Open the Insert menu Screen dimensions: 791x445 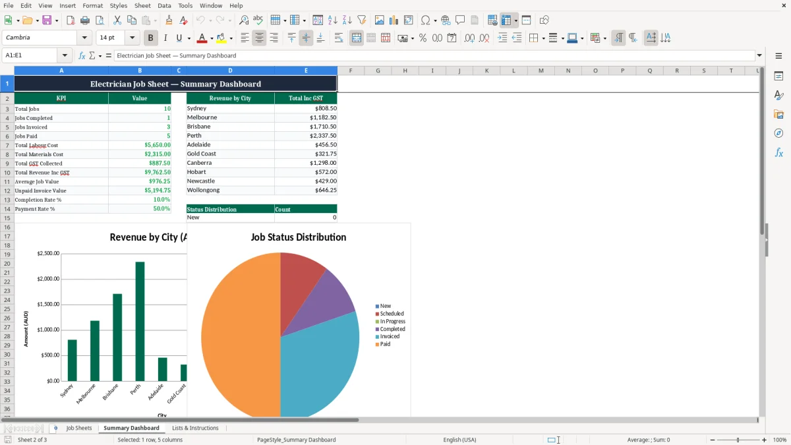coord(67,5)
